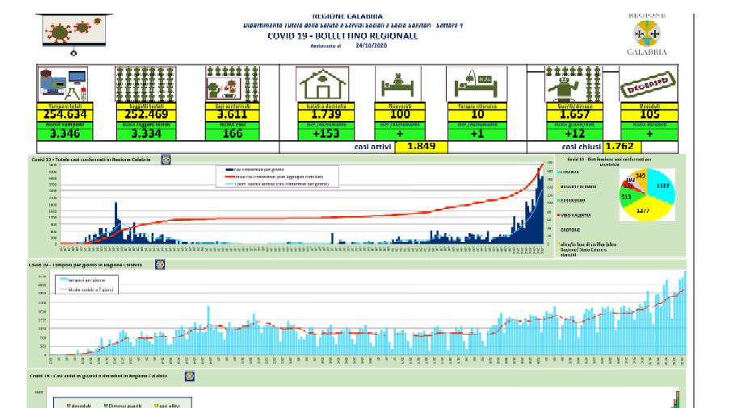Click the Regione Calabria crest logo

coord(646,33)
